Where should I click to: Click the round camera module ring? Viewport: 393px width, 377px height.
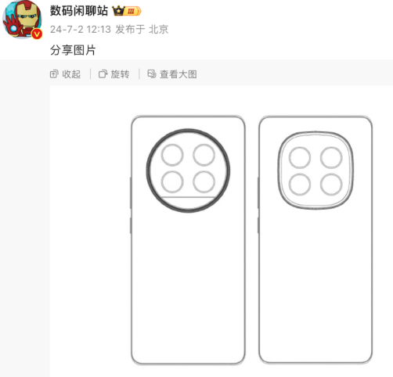point(188,171)
